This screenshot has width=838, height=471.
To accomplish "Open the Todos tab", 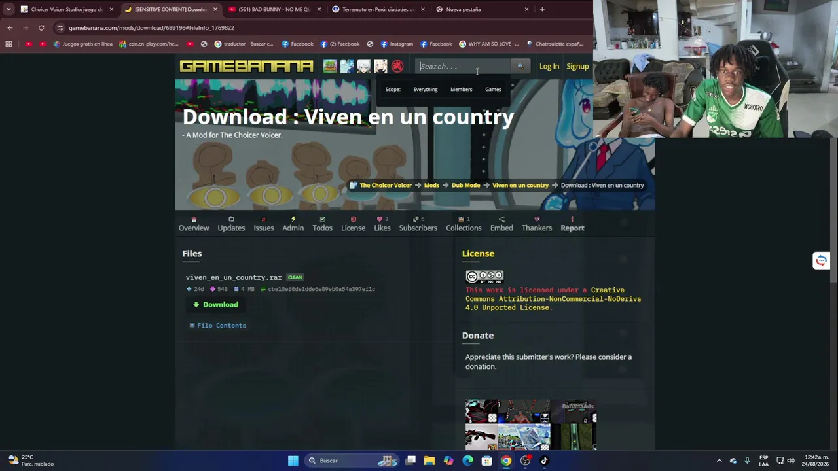I will [x=322, y=224].
